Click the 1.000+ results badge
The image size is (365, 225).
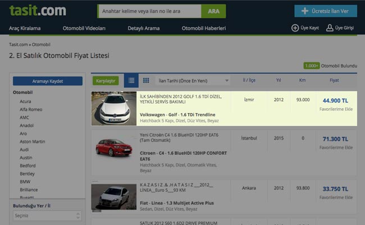pos(312,66)
